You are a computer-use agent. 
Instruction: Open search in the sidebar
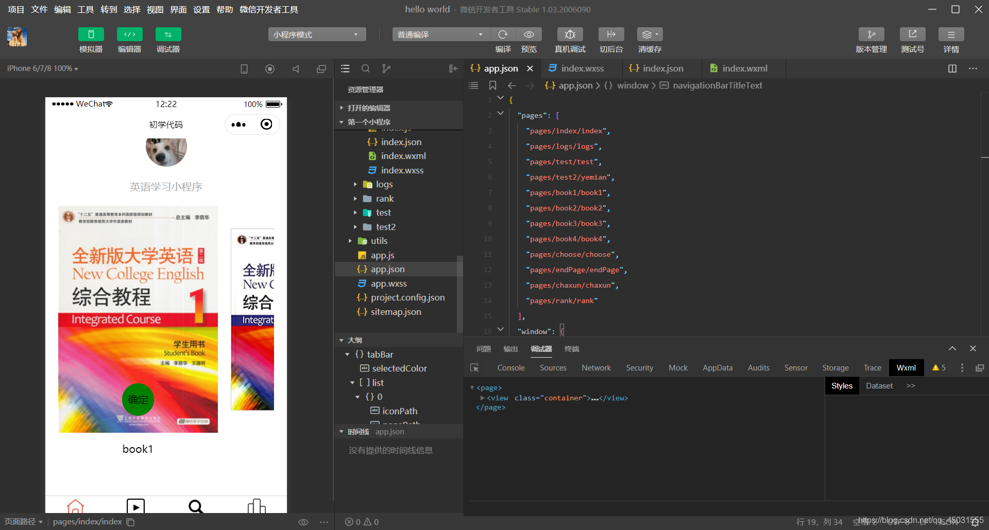[366, 68]
